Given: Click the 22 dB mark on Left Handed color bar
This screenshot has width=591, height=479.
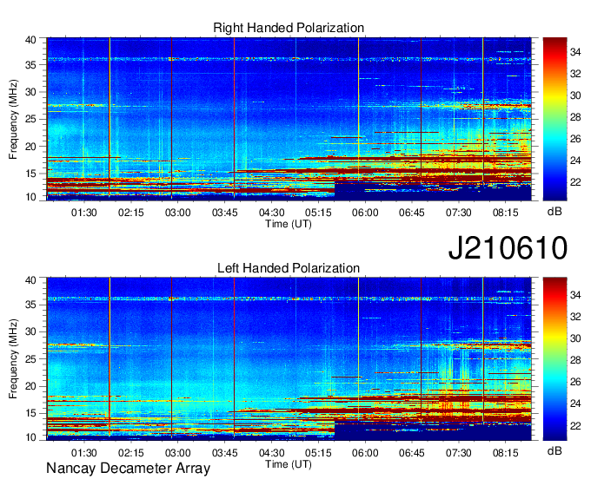Looking at the screenshot, I should (x=575, y=425).
